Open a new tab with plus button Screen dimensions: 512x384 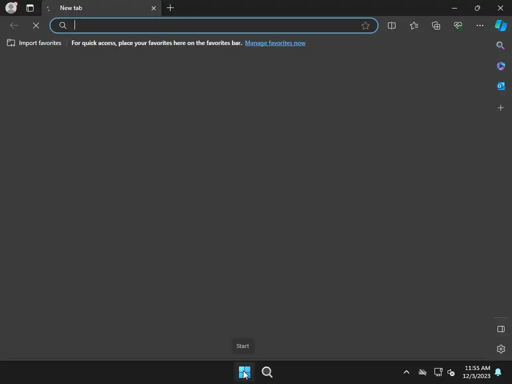coord(170,8)
